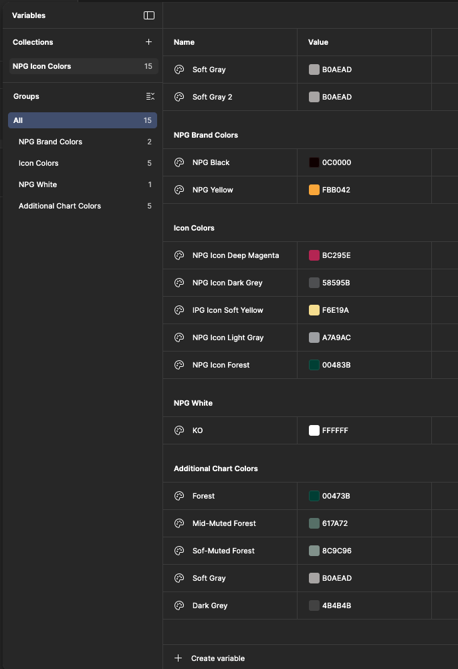Select the Soft Gray 2 variable name

pos(212,97)
